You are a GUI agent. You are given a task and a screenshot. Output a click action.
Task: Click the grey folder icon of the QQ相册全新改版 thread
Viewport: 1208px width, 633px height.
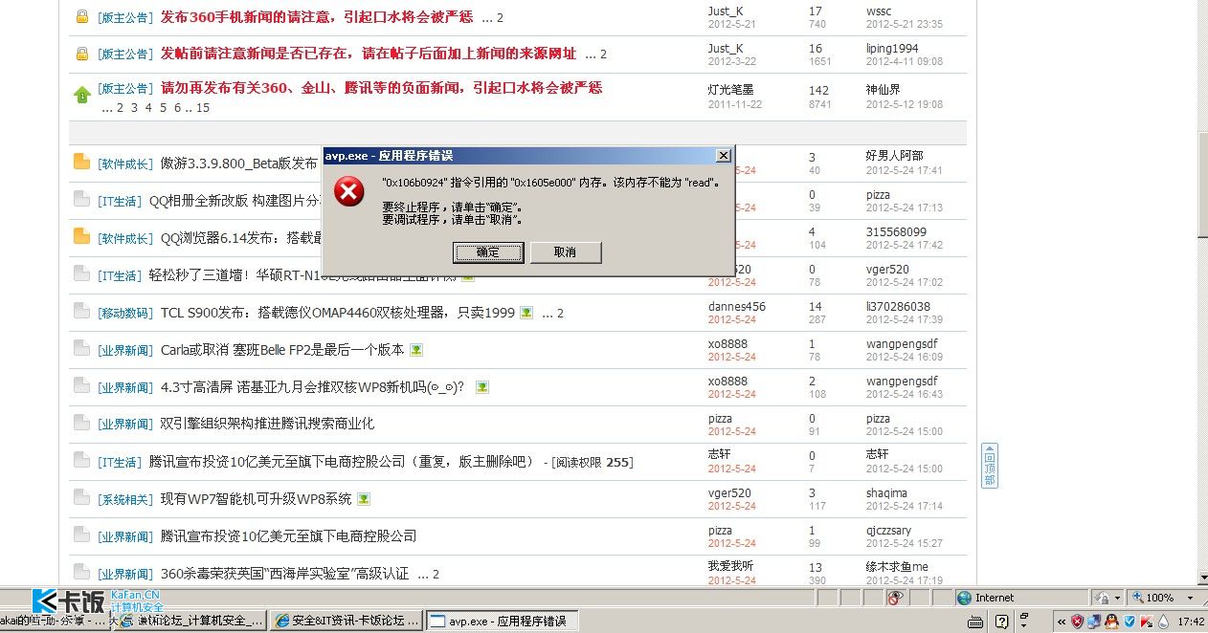coord(82,199)
